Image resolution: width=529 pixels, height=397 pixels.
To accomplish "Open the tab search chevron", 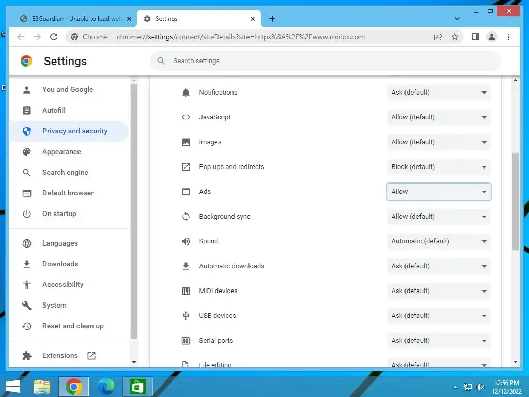I will [x=457, y=19].
